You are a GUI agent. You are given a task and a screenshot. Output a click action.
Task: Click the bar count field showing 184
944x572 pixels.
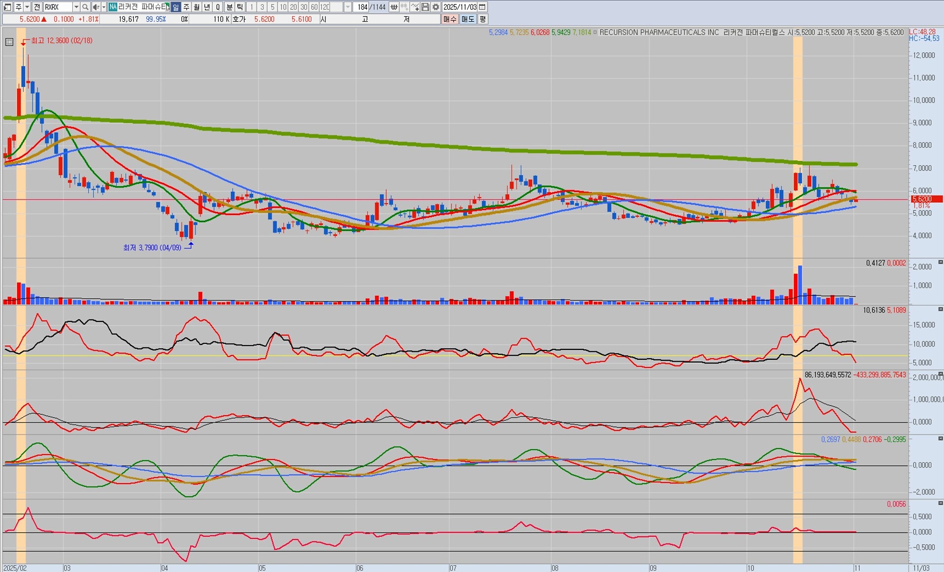click(361, 7)
